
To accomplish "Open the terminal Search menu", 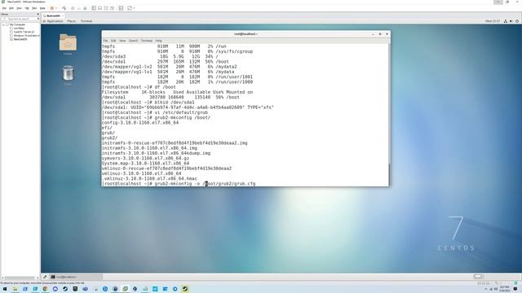I will pyautogui.click(x=133, y=41).
